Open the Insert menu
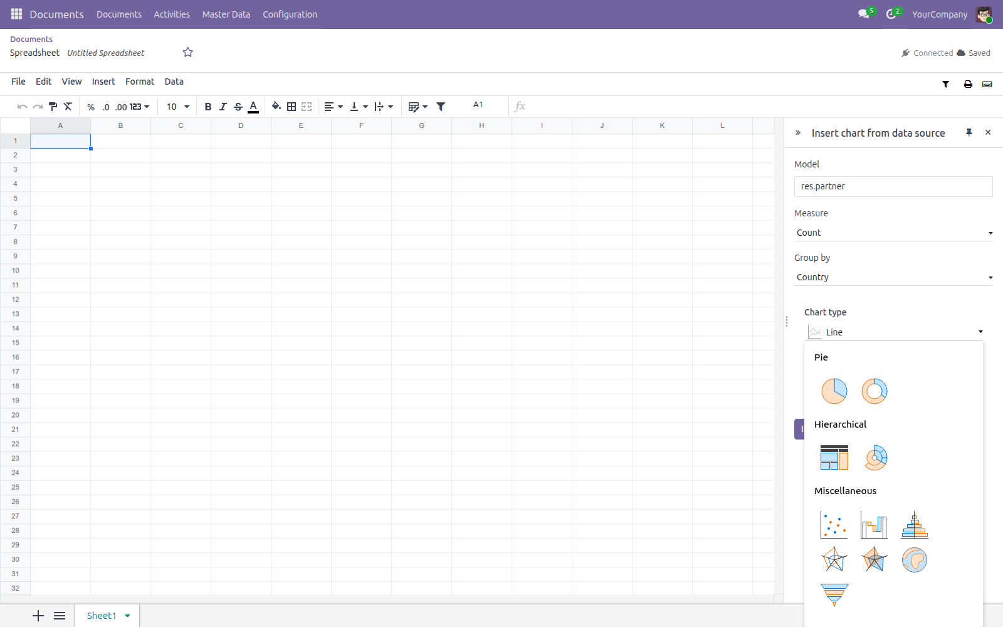 click(x=103, y=82)
